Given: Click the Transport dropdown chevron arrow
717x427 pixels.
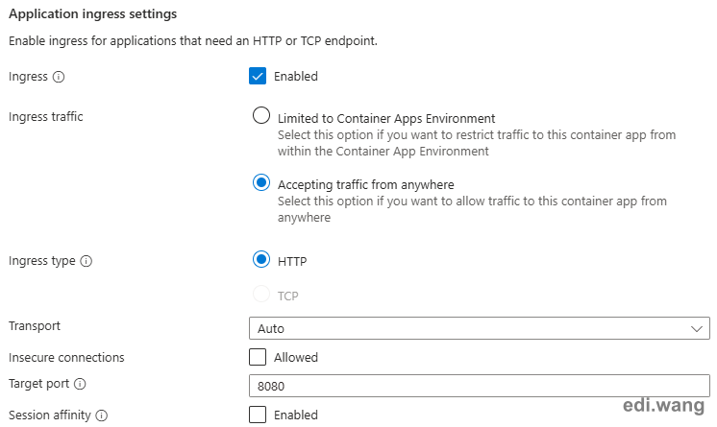Looking at the screenshot, I should pos(697,329).
